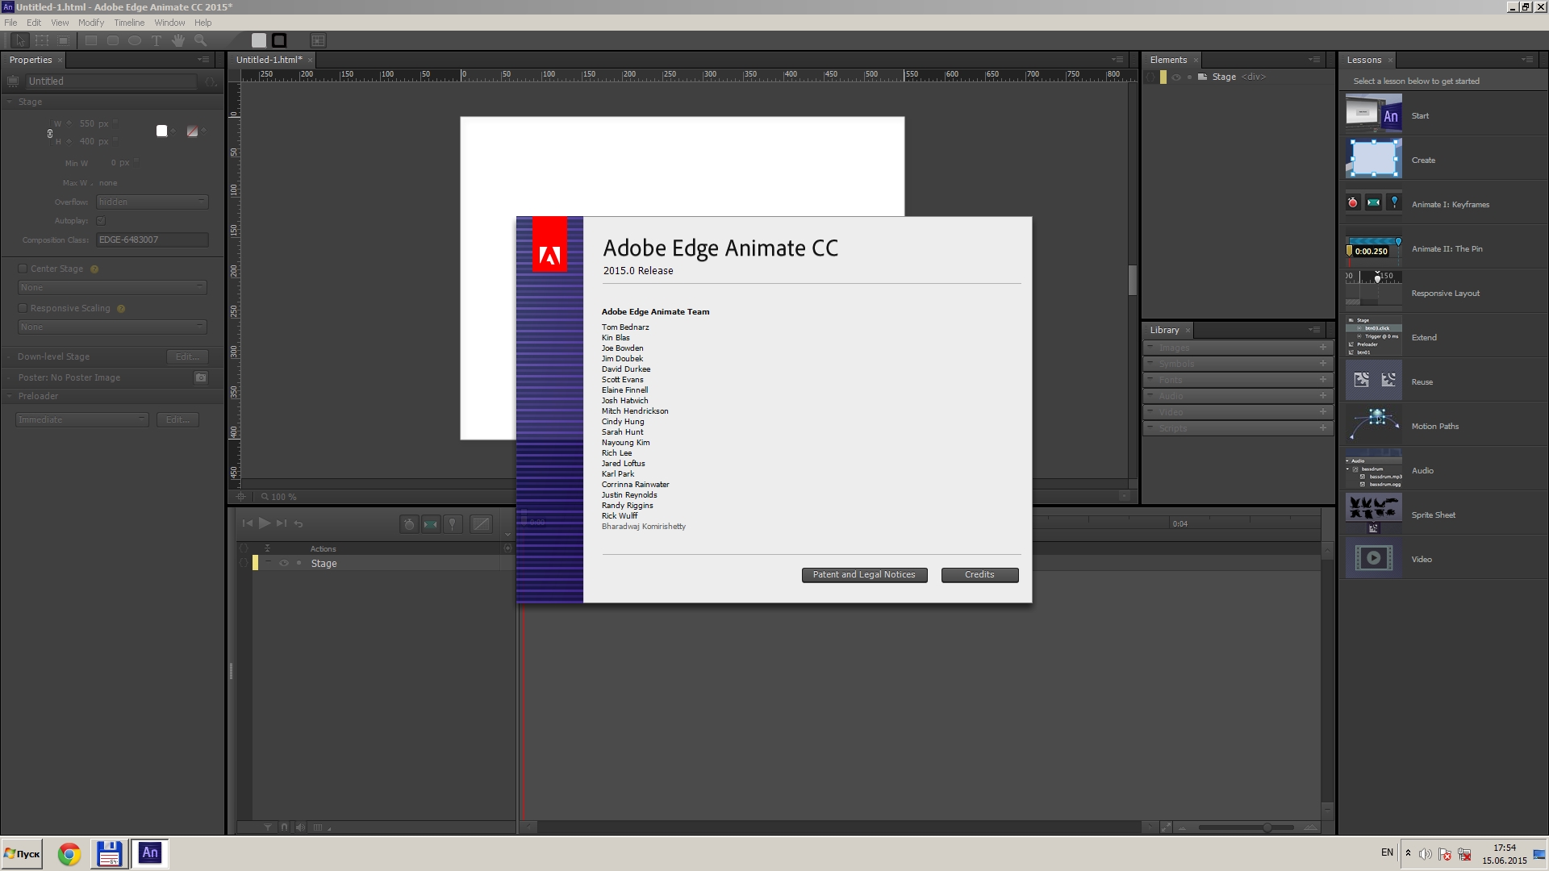Select the Text tool
This screenshot has width=1549, height=871.
[157, 40]
